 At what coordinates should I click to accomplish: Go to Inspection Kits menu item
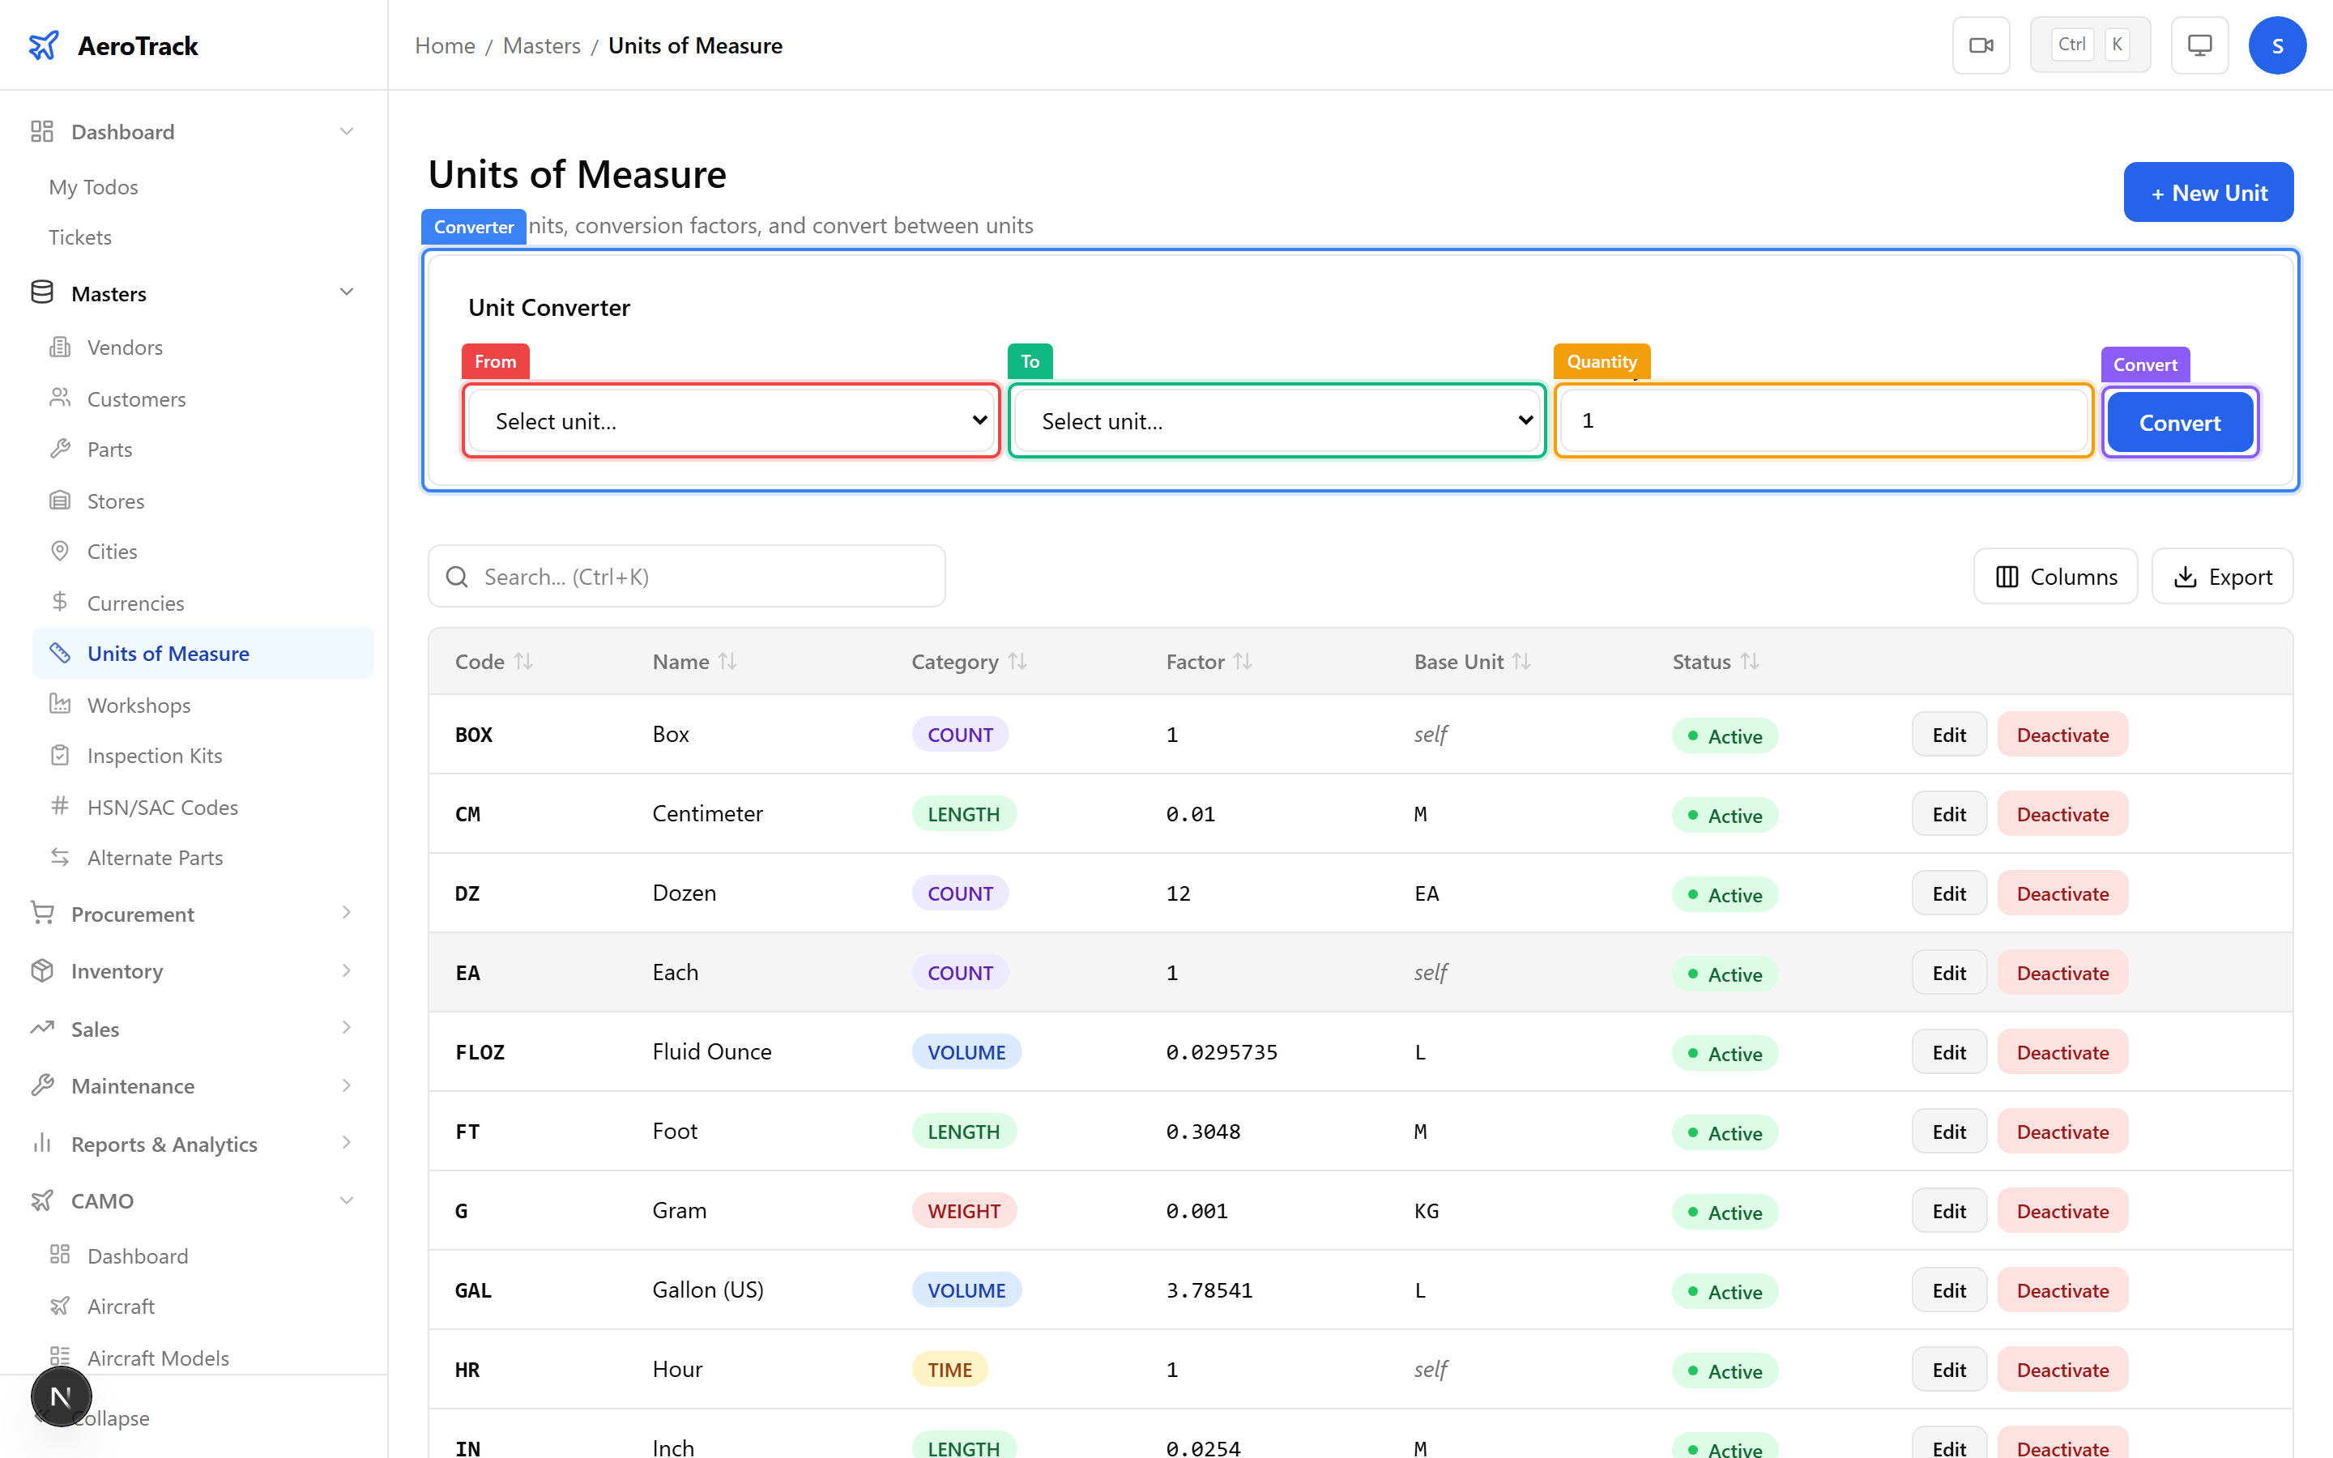click(x=154, y=755)
